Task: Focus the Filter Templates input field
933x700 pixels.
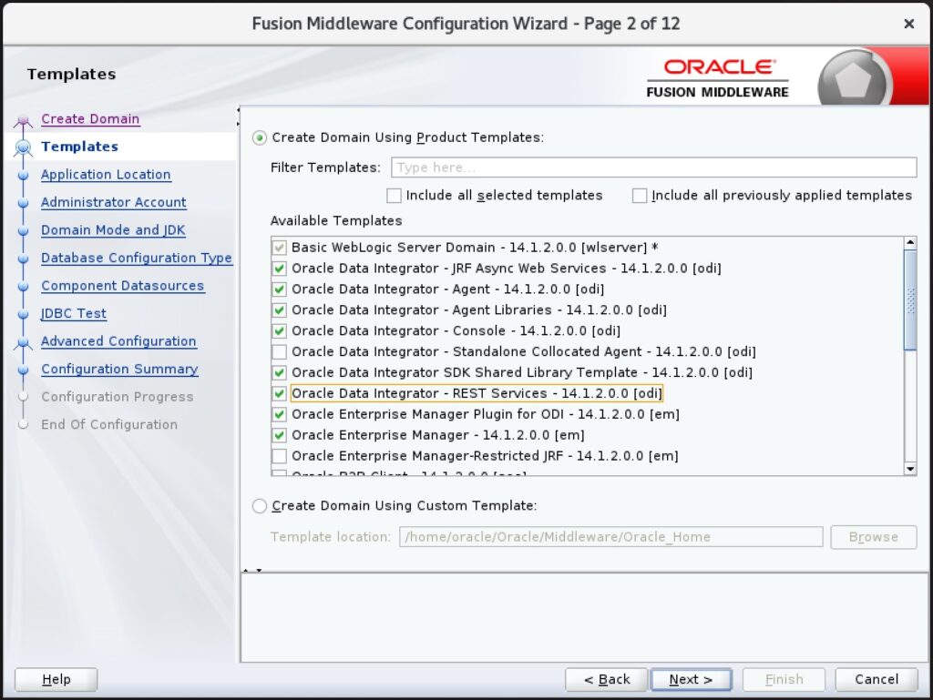Action: [x=653, y=167]
